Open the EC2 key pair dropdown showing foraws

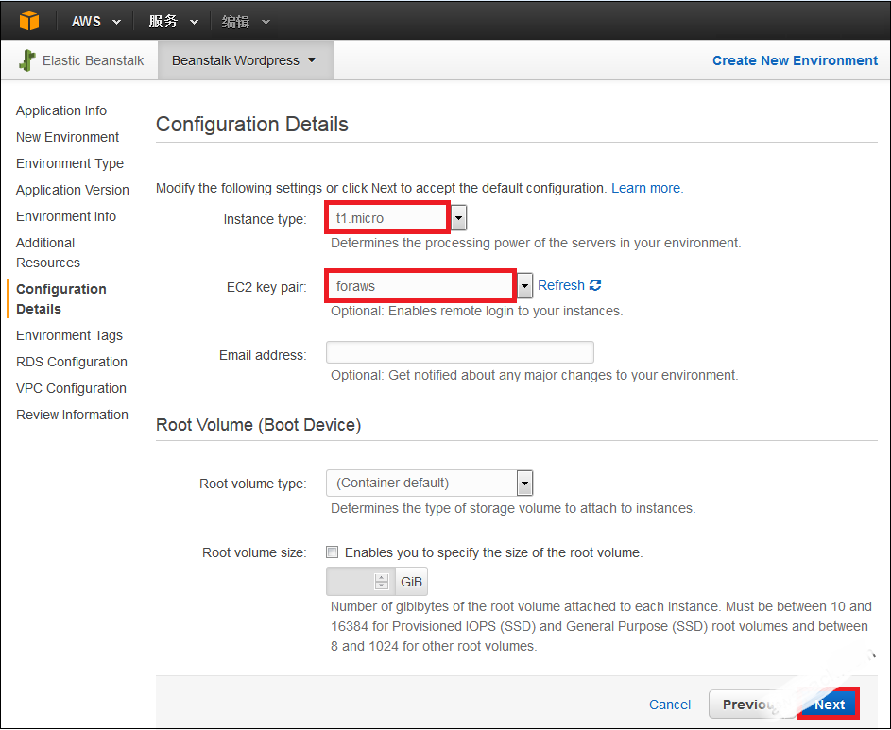pos(429,286)
